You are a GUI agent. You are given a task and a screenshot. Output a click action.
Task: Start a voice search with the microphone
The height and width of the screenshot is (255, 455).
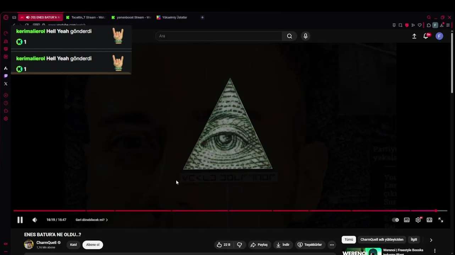305,36
